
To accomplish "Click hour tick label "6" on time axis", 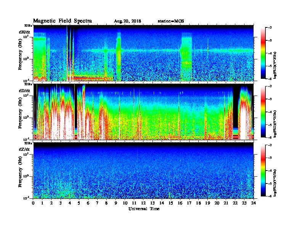I will 88,203.
